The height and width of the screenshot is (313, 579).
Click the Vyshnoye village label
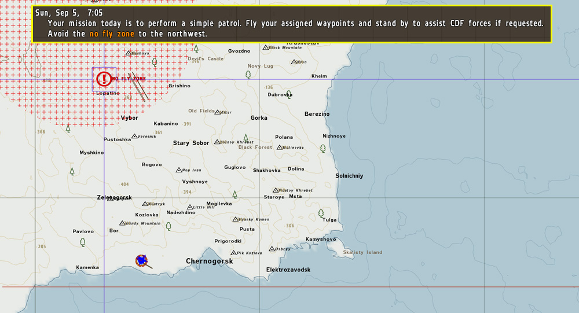[x=195, y=182]
